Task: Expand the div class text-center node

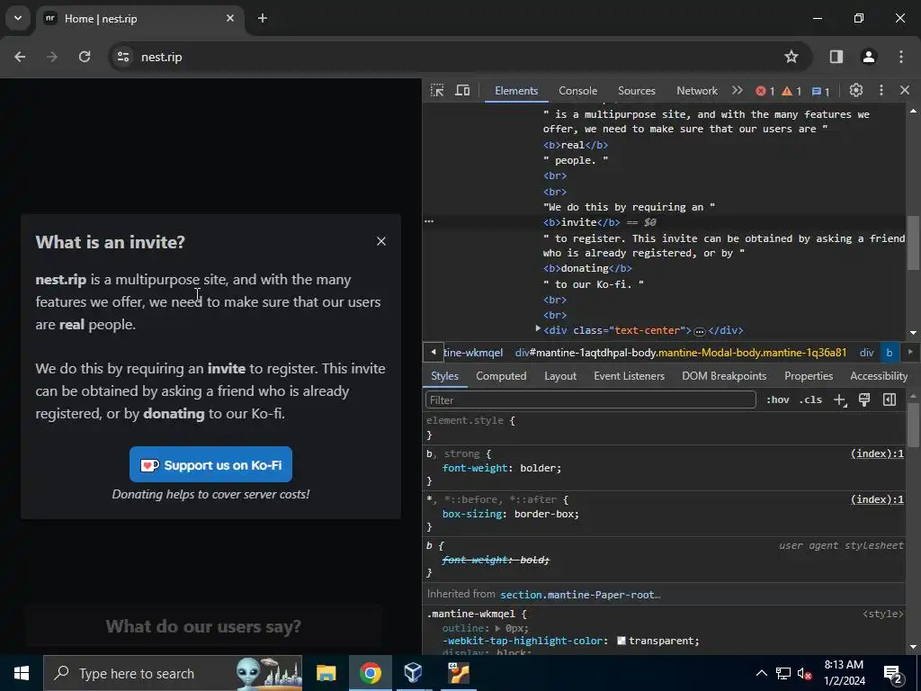Action: (x=538, y=329)
